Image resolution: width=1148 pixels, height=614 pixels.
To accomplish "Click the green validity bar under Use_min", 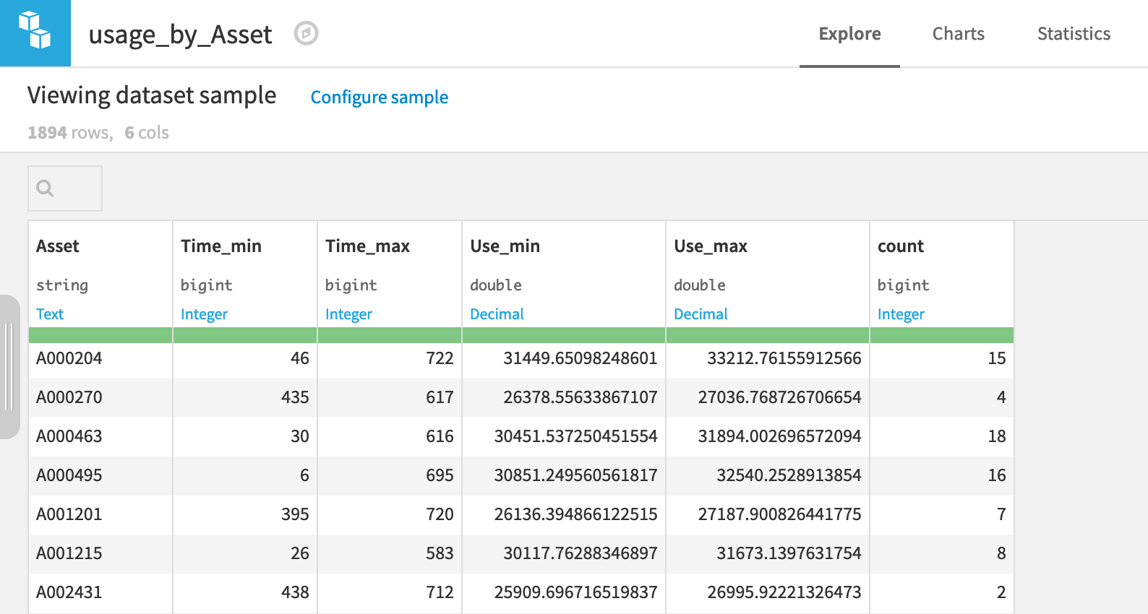I will (564, 335).
